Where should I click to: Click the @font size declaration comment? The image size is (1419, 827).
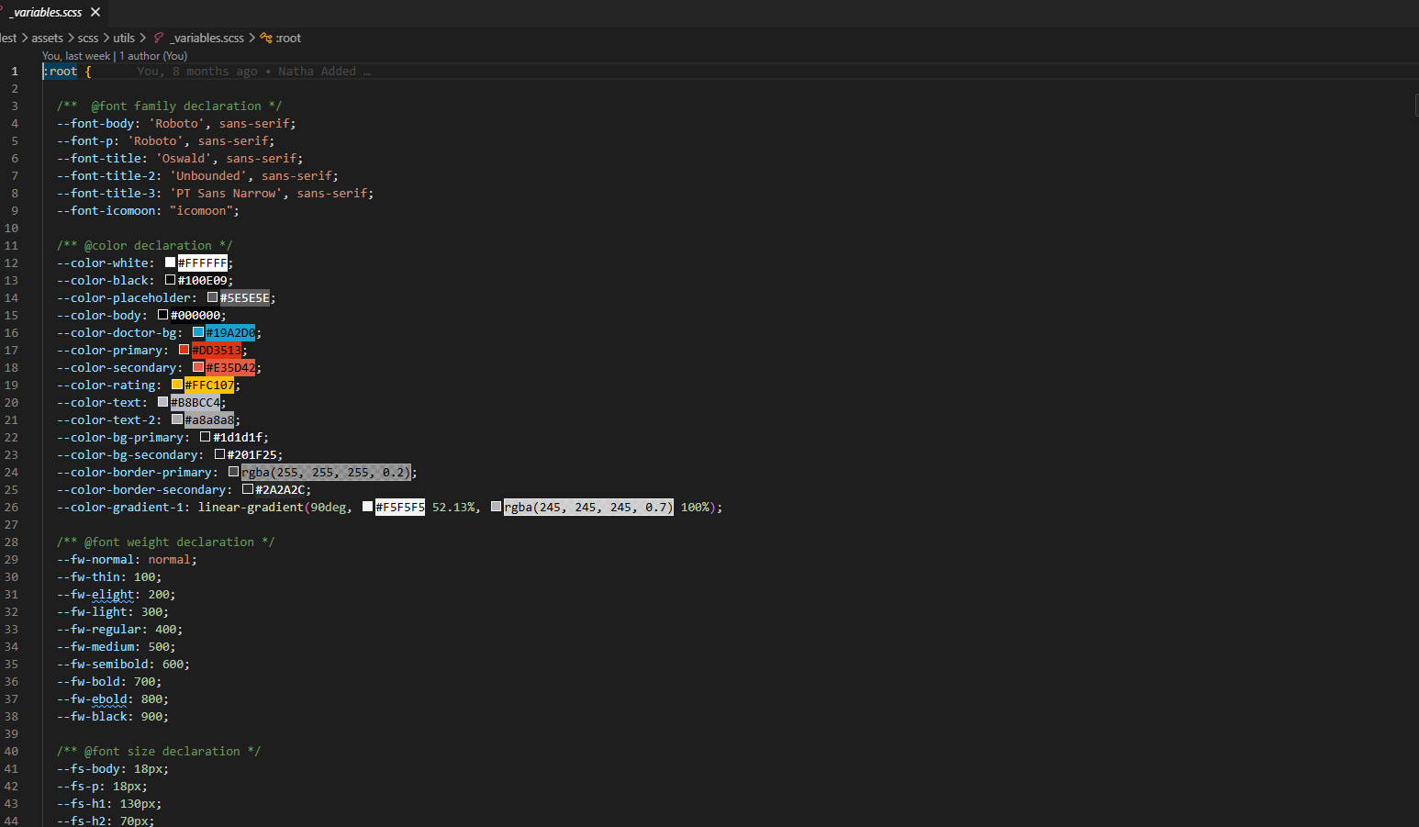pyautogui.click(x=159, y=751)
